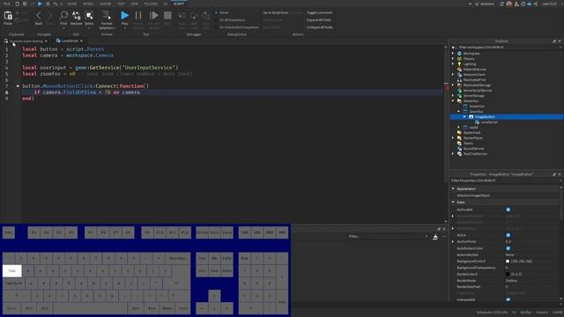Select Lighting in Explorer

coord(470,64)
